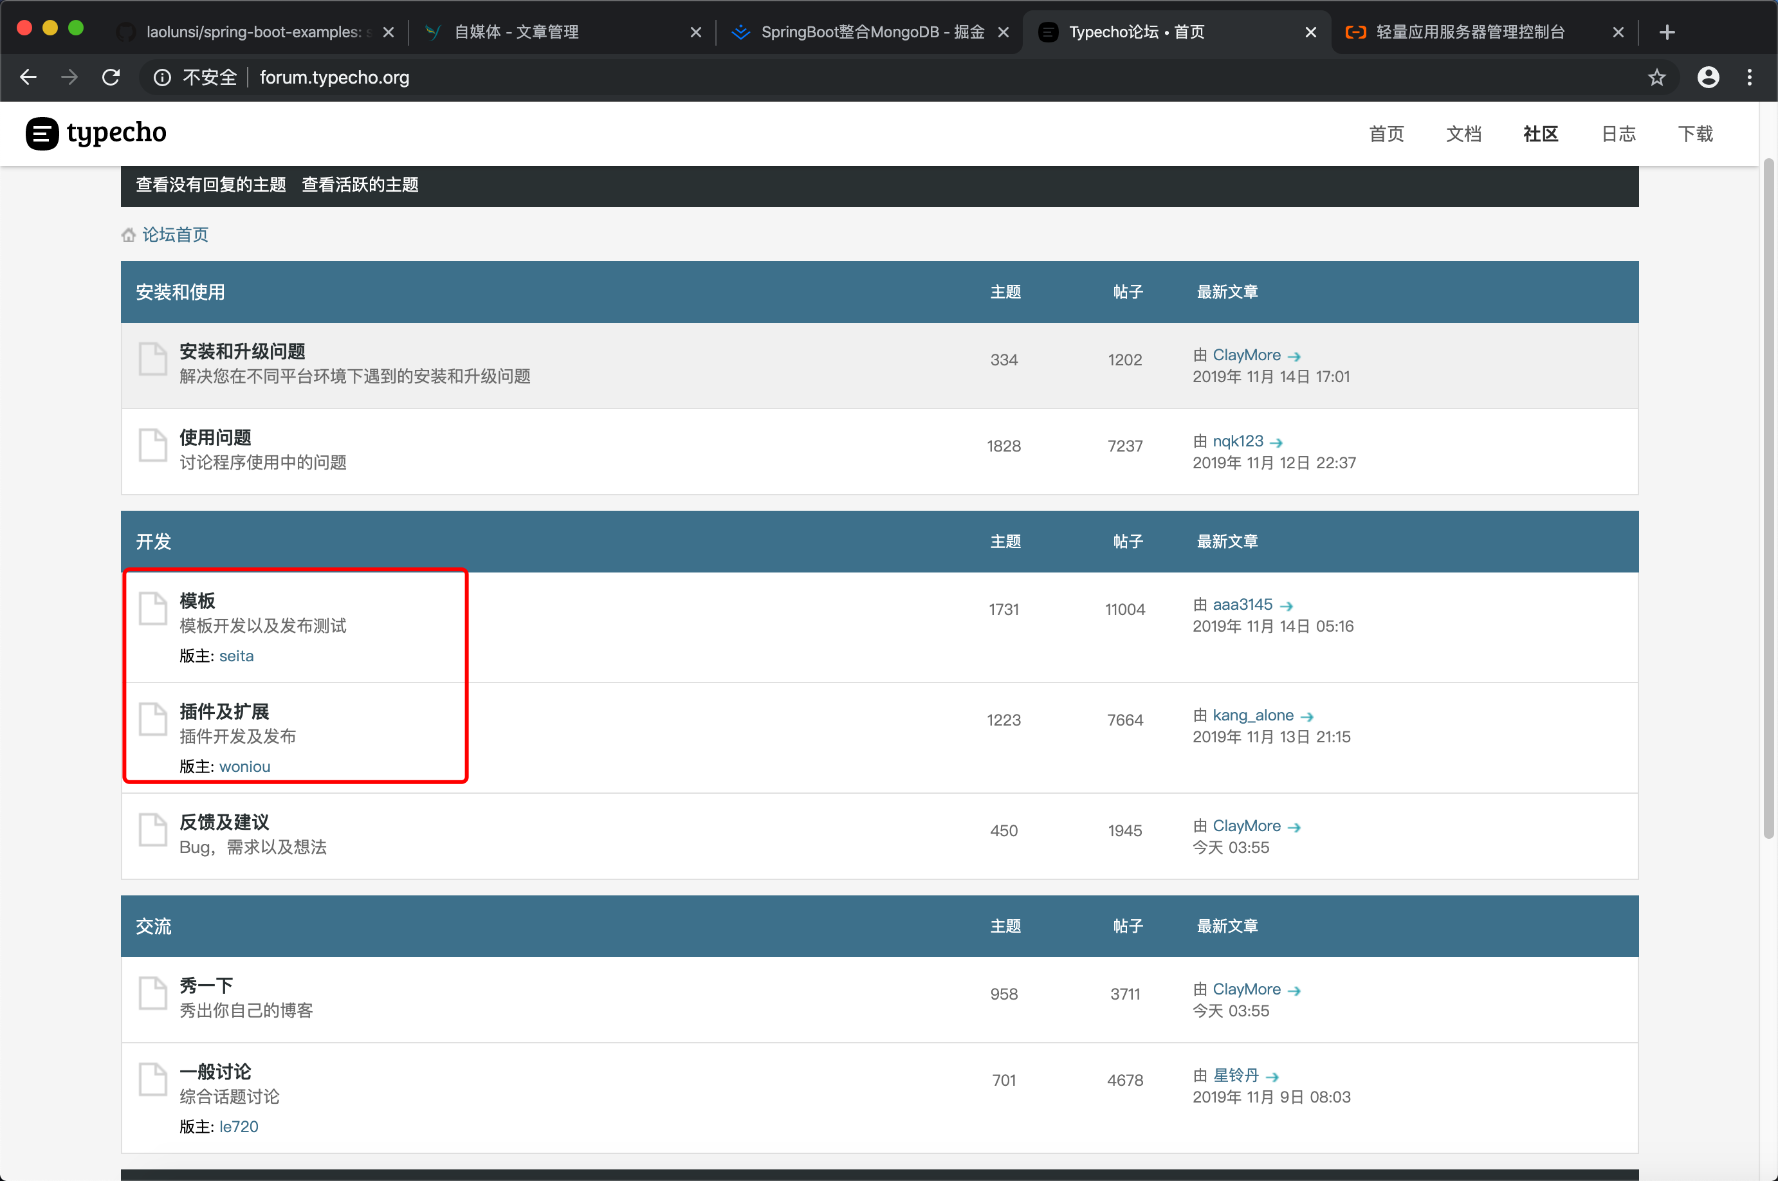
Task: Open the 下载 navigation item
Action: point(1695,133)
